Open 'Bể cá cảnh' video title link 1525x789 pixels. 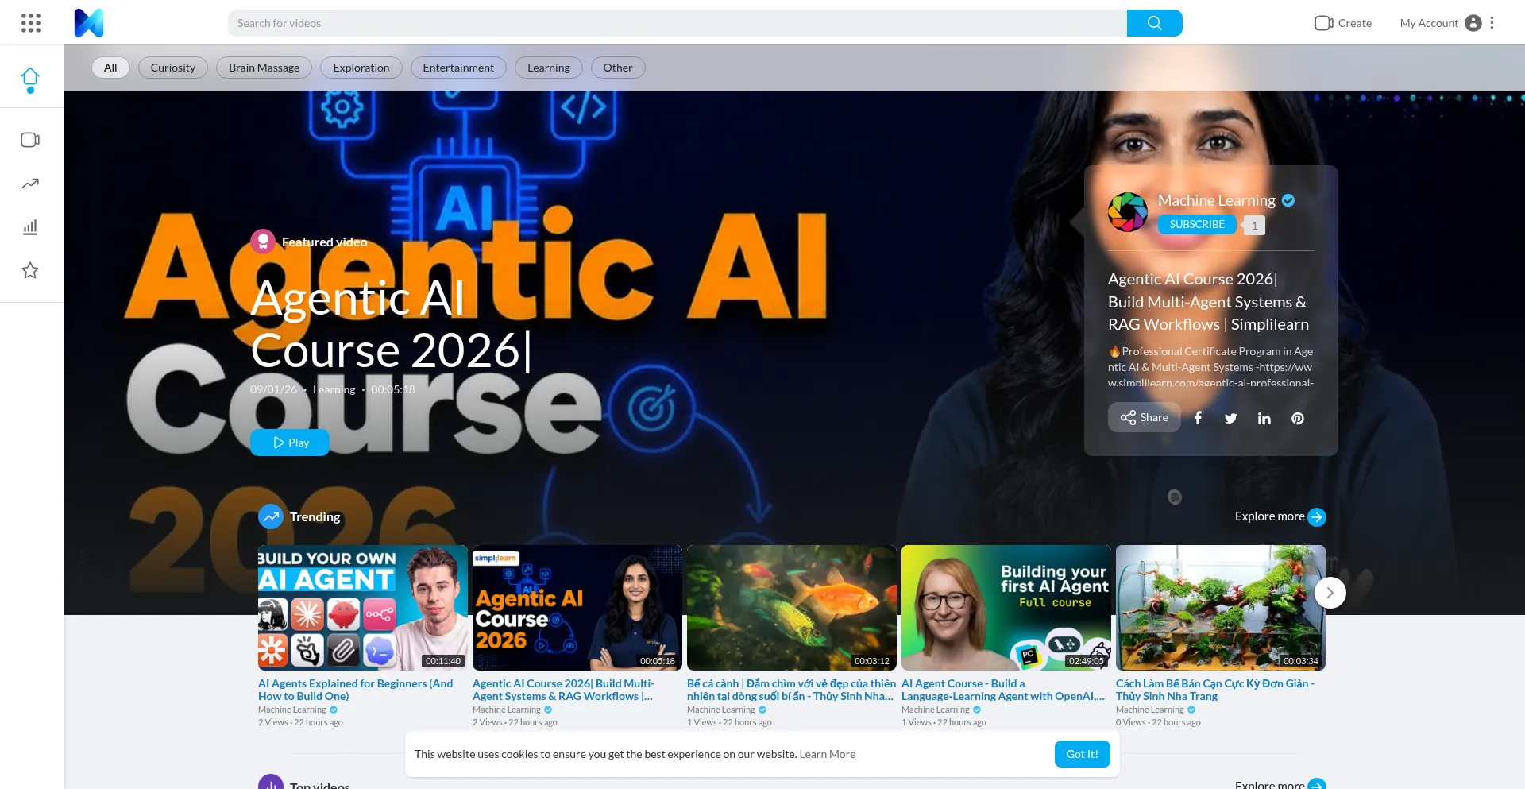click(x=791, y=690)
